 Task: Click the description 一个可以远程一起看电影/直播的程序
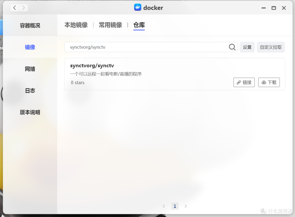106,74
